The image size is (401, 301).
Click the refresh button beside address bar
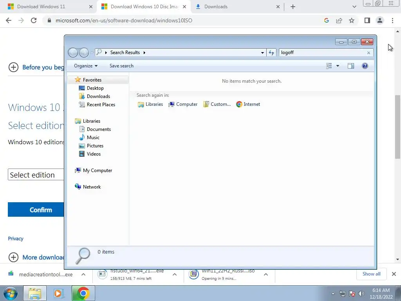271,53
